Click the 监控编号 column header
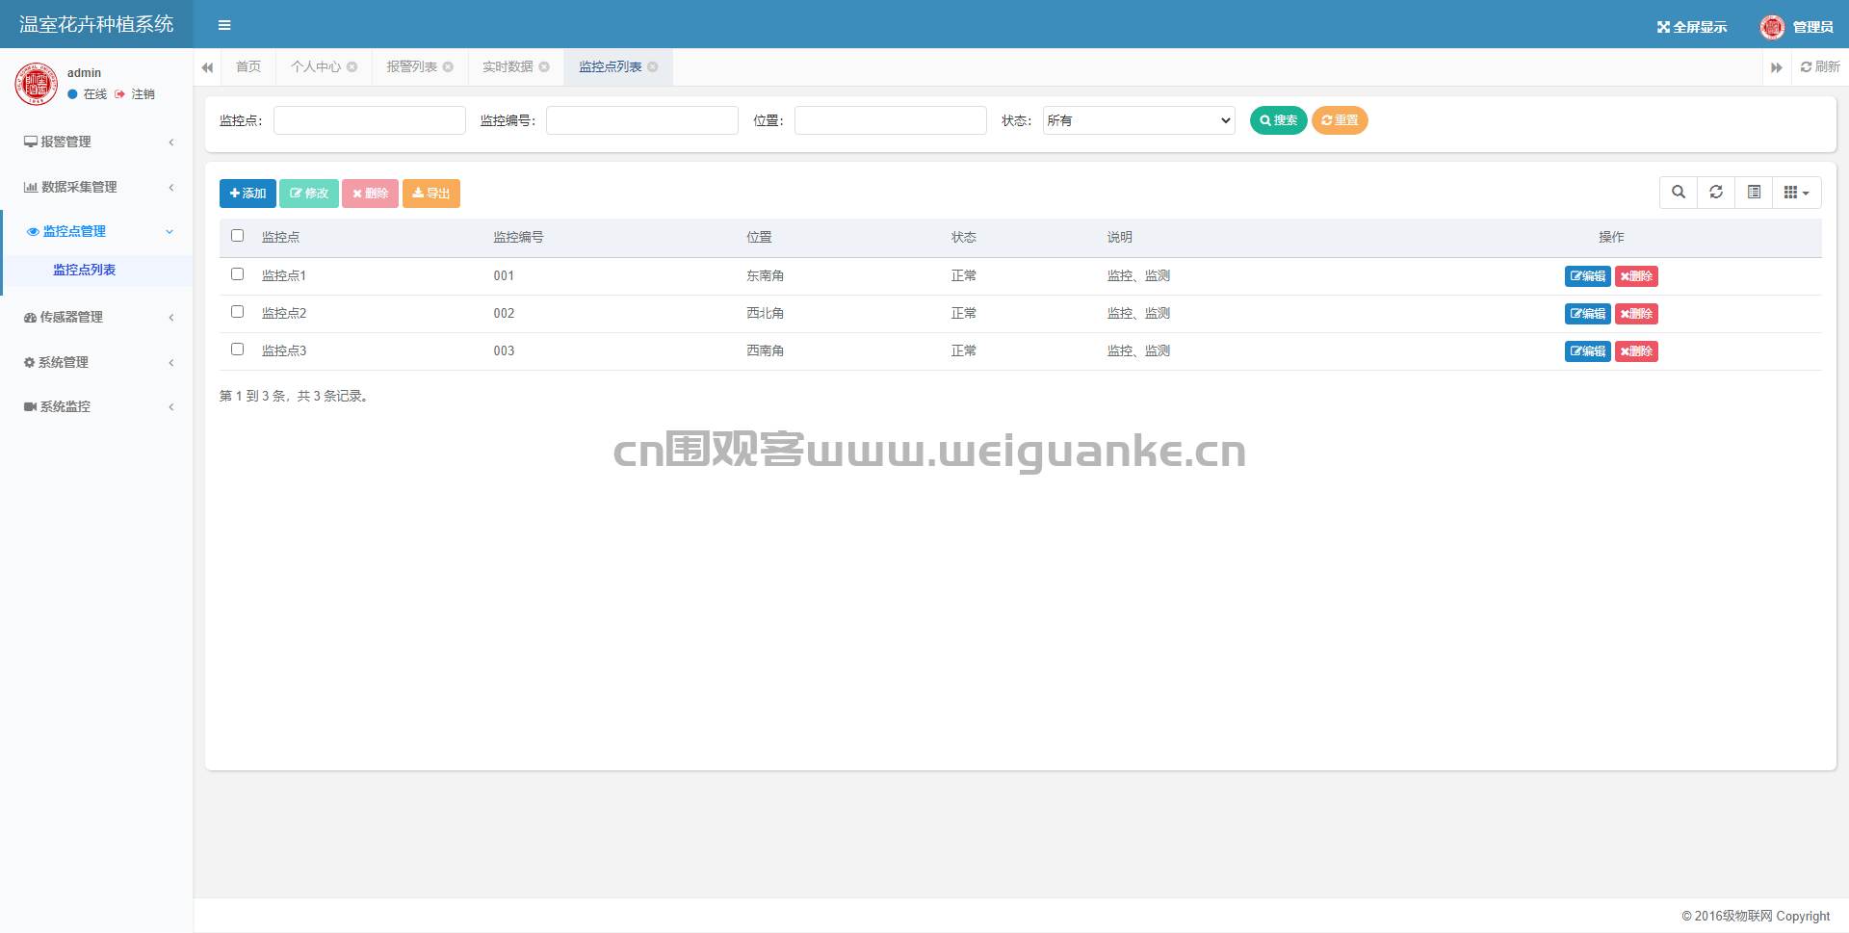1849x933 pixels. coord(518,237)
